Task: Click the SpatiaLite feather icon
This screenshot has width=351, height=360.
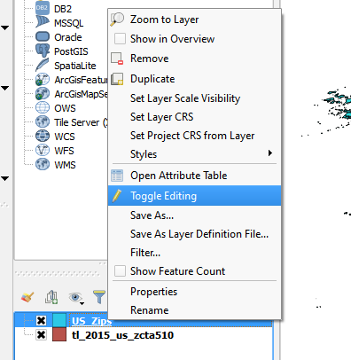Action: point(43,65)
